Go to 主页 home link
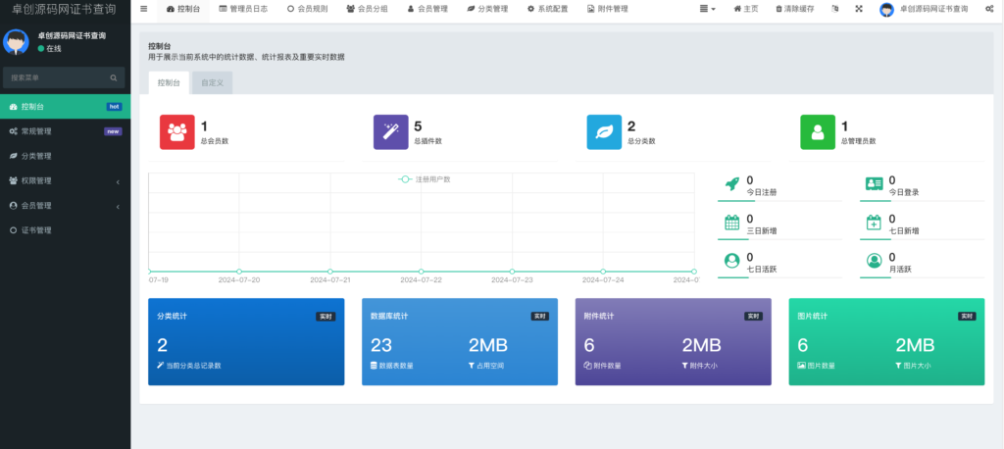 point(746,9)
